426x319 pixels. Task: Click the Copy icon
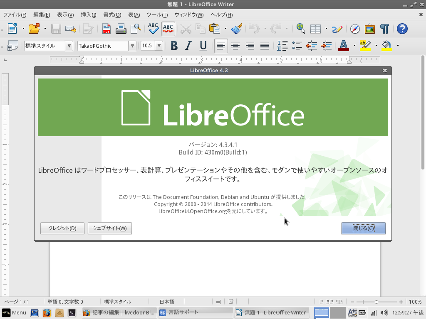(201, 29)
